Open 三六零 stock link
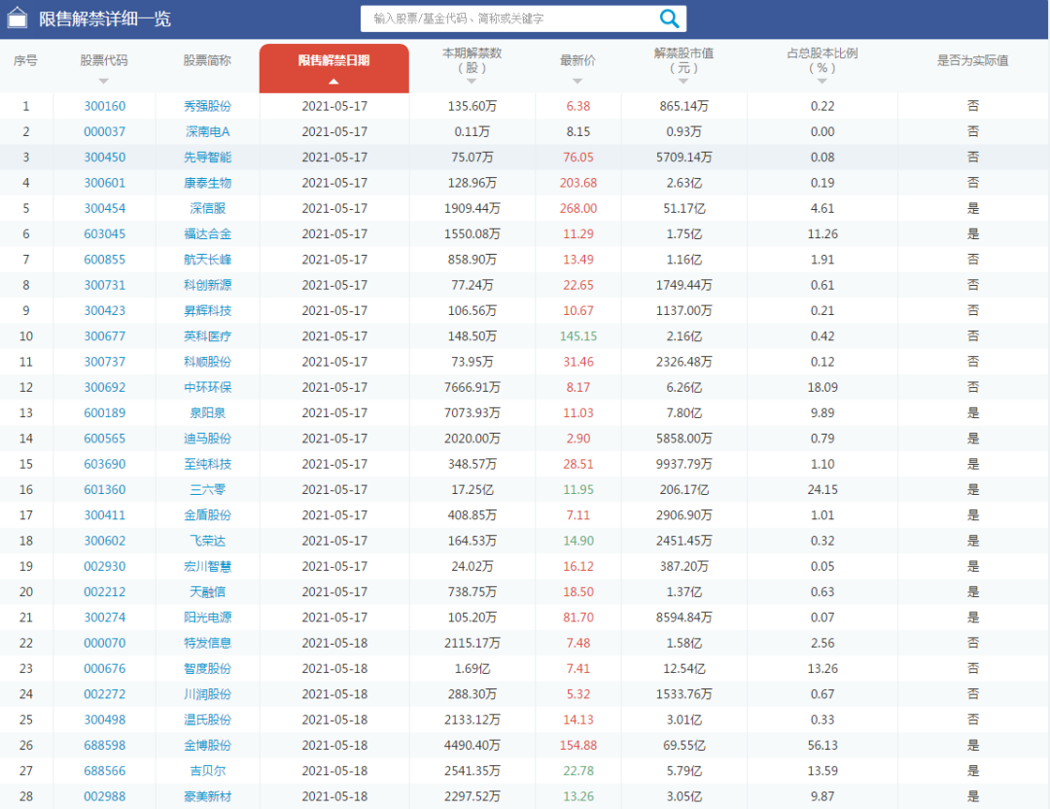1050x809 pixels. [x=208, y=489]
